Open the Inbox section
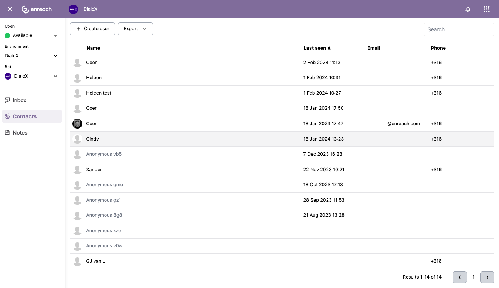The image size is (499, 288). click(x=20, y=100)
